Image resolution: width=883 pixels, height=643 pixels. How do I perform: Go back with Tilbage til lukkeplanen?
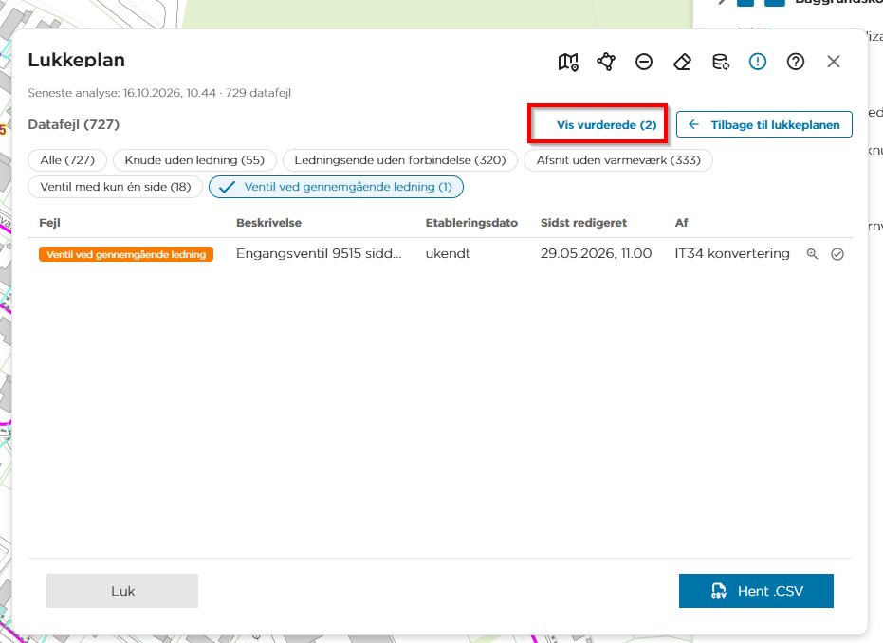[x=764, y=124]
